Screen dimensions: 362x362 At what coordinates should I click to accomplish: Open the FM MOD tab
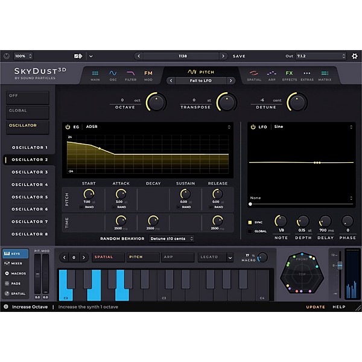pos(148,76)
